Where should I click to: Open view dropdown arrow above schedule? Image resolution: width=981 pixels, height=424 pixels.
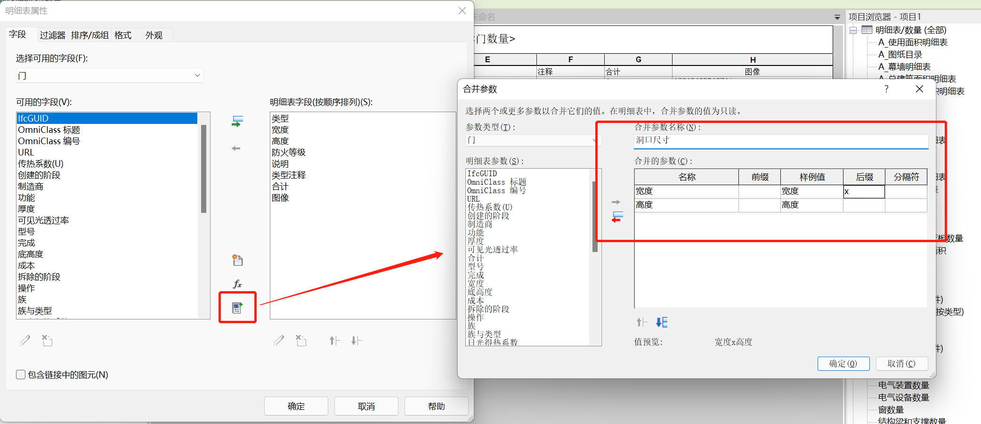(x=837, y=17)
